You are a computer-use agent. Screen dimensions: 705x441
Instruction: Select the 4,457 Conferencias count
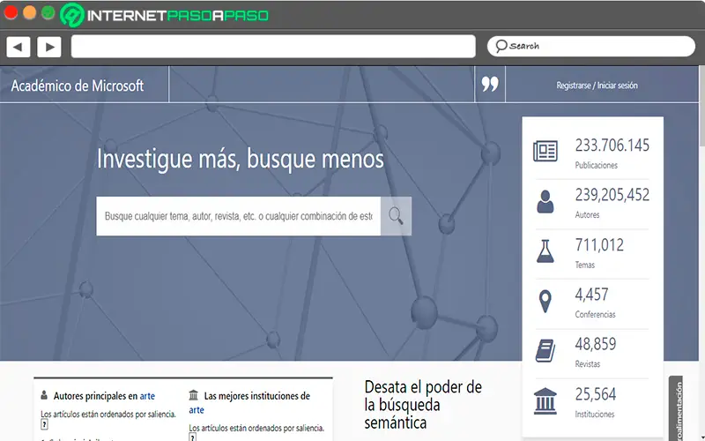click(591, 295)
